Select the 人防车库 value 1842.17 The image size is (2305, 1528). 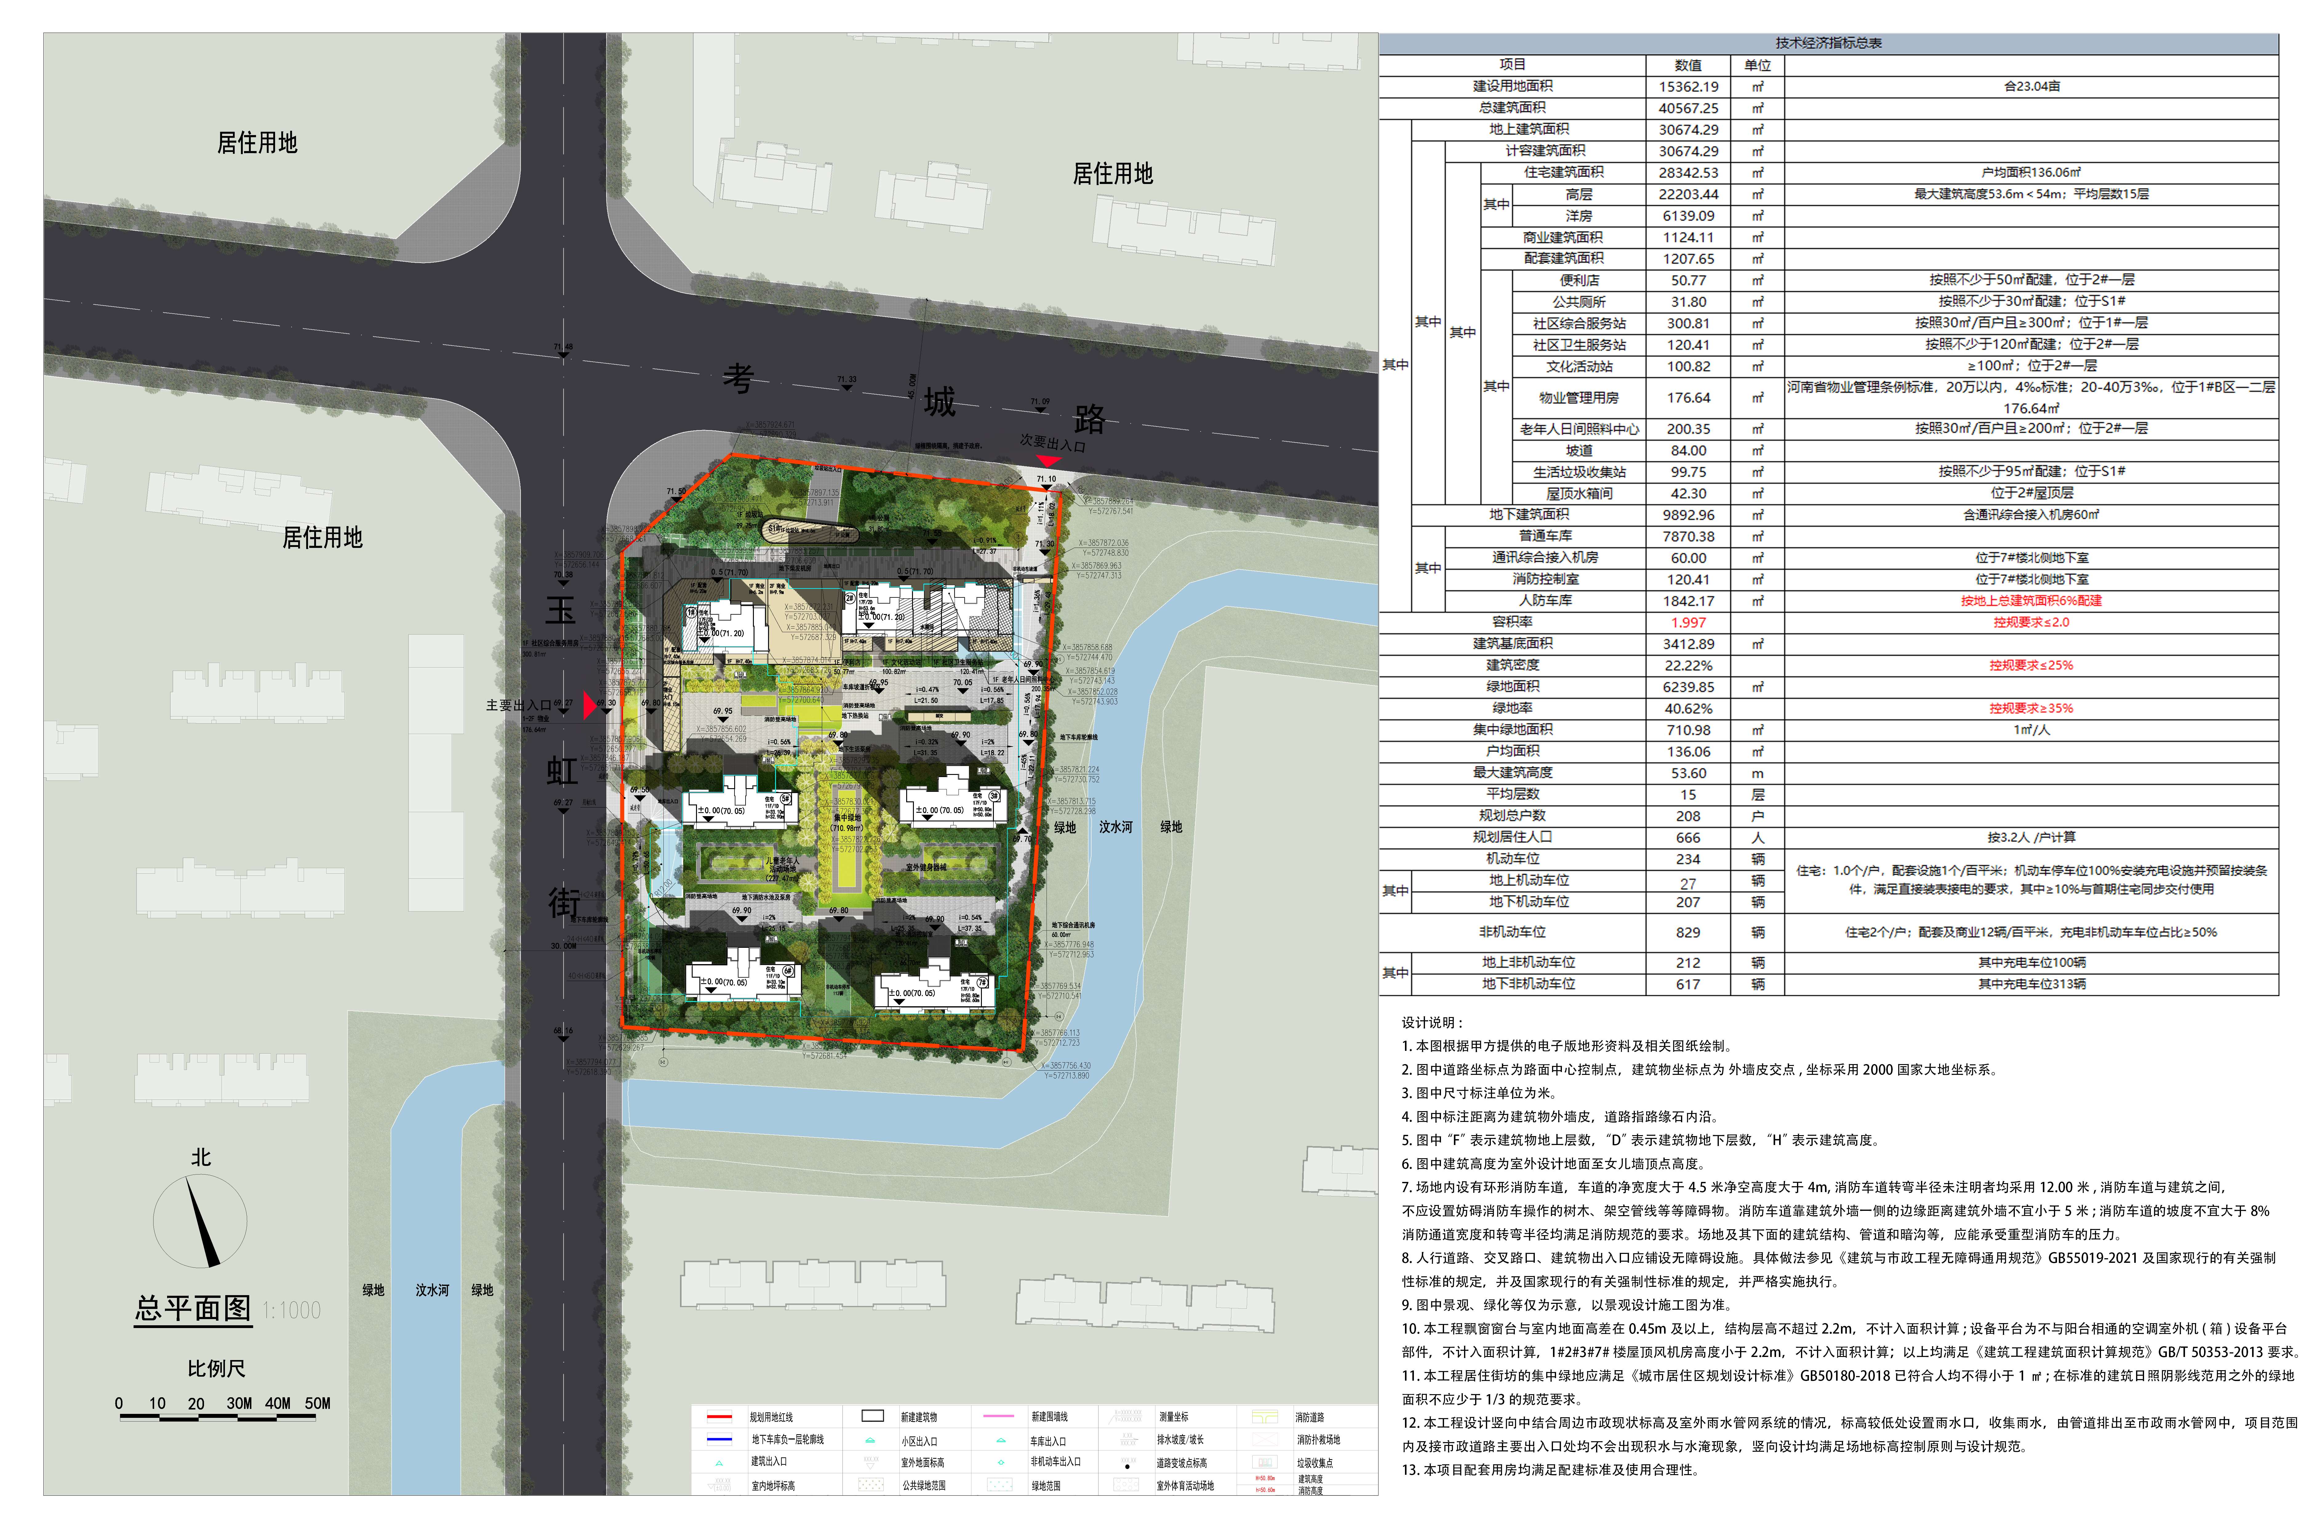point(1688,601)
